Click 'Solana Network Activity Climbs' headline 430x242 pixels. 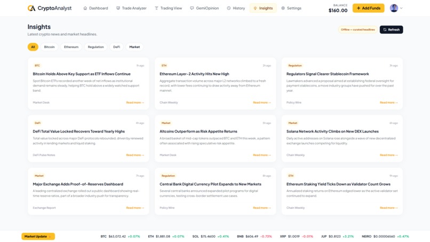332,131
